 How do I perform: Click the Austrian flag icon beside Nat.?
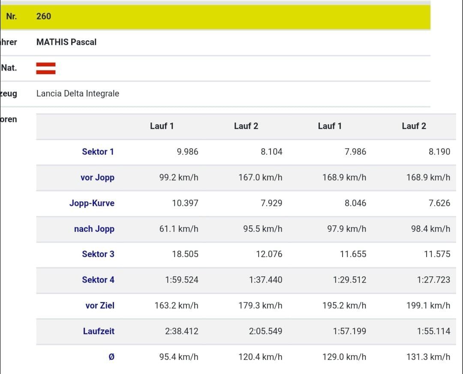(46, 68)
